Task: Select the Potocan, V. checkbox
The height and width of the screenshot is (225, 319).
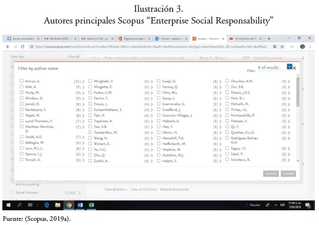Action: [x=227, y=121]
